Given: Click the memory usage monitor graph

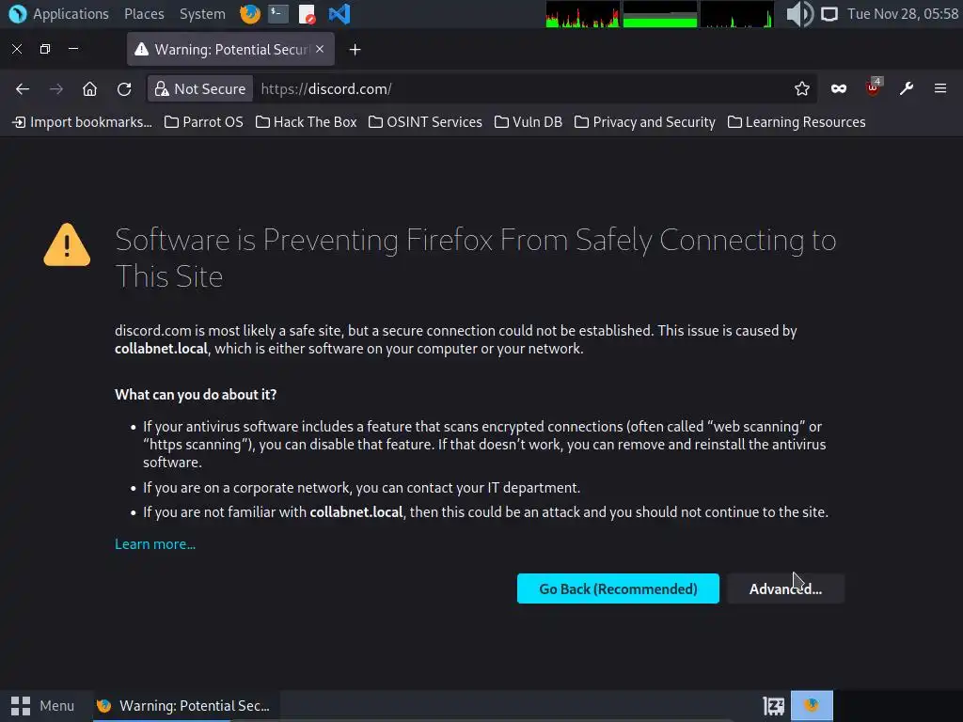Looking at the screenshot, I should click(659, 14).
